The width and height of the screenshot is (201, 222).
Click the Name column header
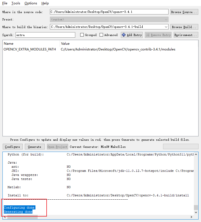point(31,44)
